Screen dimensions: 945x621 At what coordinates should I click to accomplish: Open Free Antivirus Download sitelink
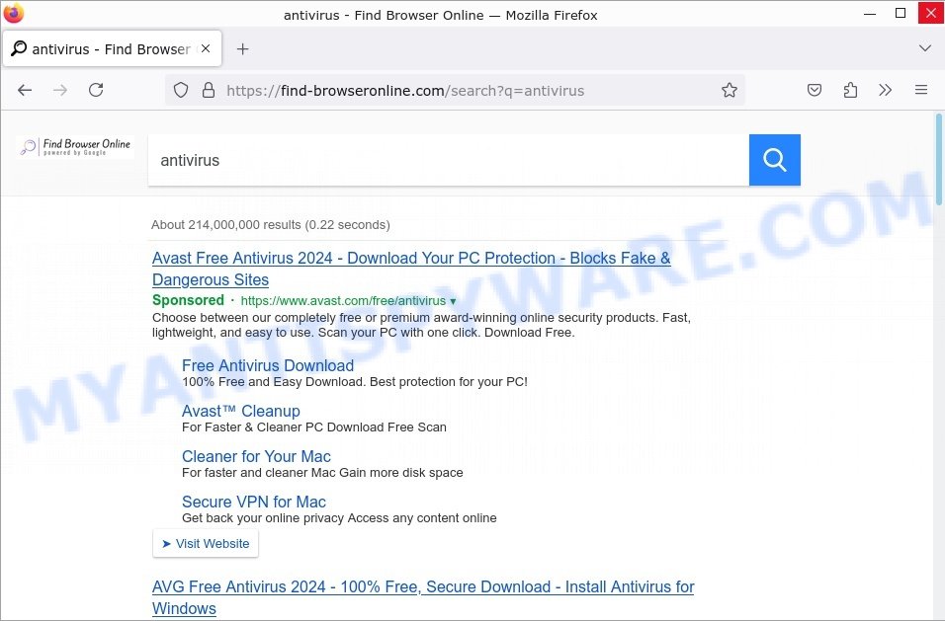click(268, 365)
